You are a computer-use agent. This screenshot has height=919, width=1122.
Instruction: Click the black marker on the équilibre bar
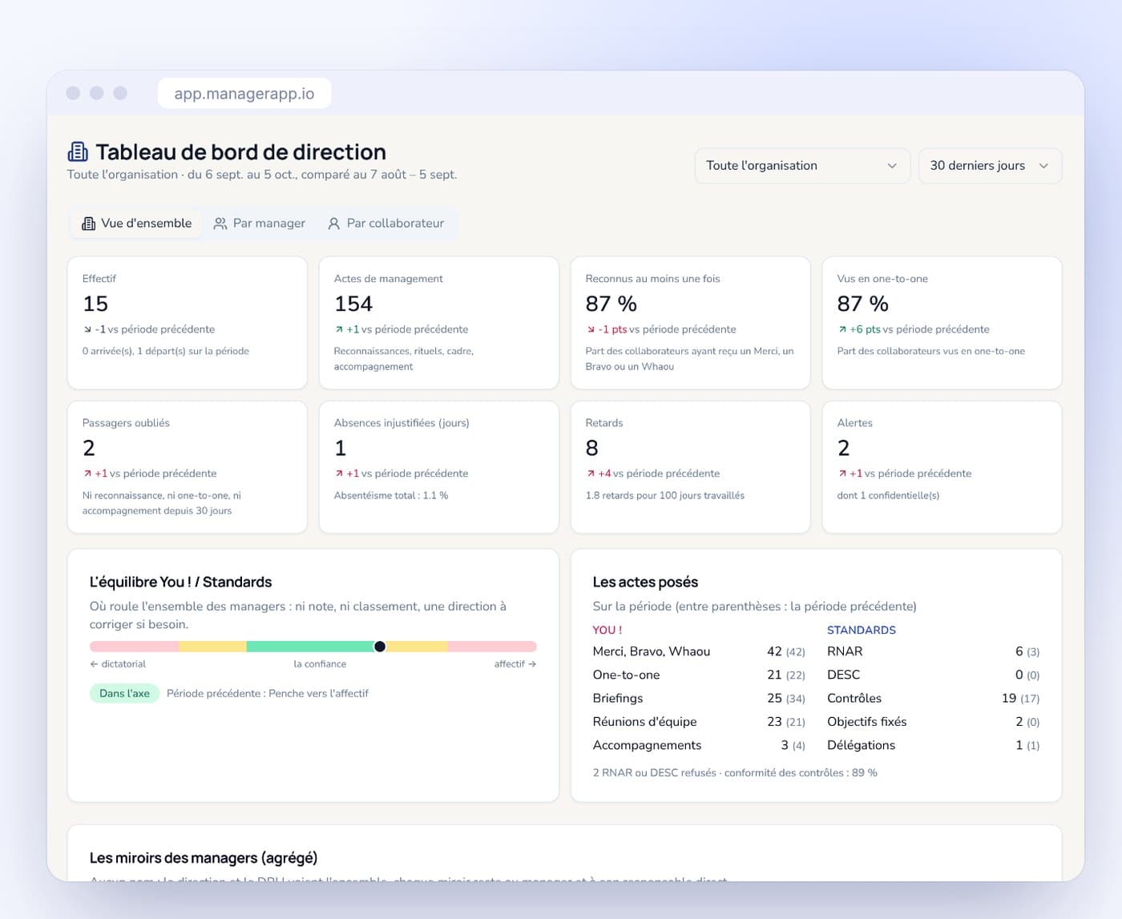(380, 647)
